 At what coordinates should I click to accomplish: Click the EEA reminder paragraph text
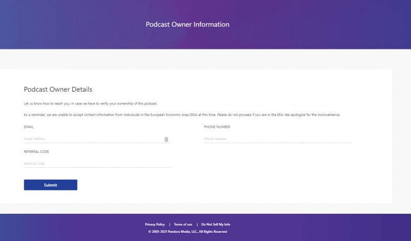coord(182,115)
